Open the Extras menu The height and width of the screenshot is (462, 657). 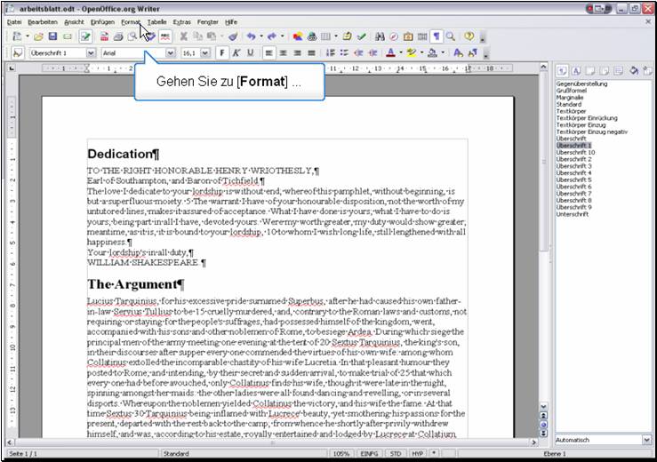tap(181, 20)
